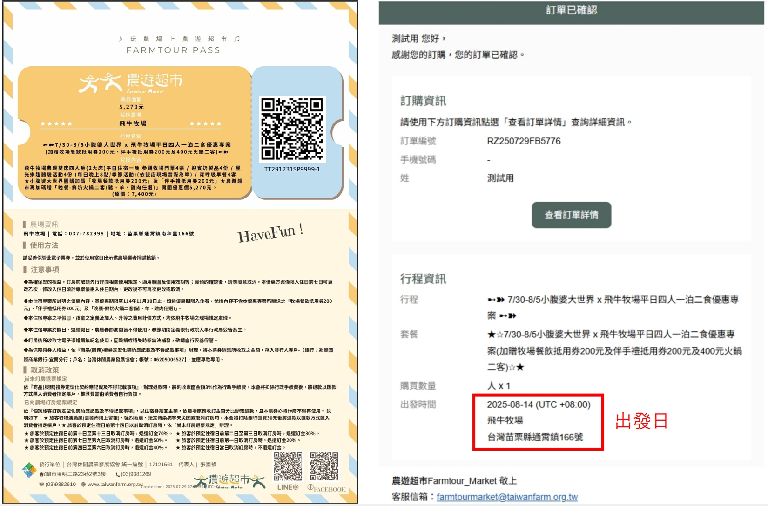
Task: Click the www.taiwanfarm.org.tw website text
Action: 115,484
